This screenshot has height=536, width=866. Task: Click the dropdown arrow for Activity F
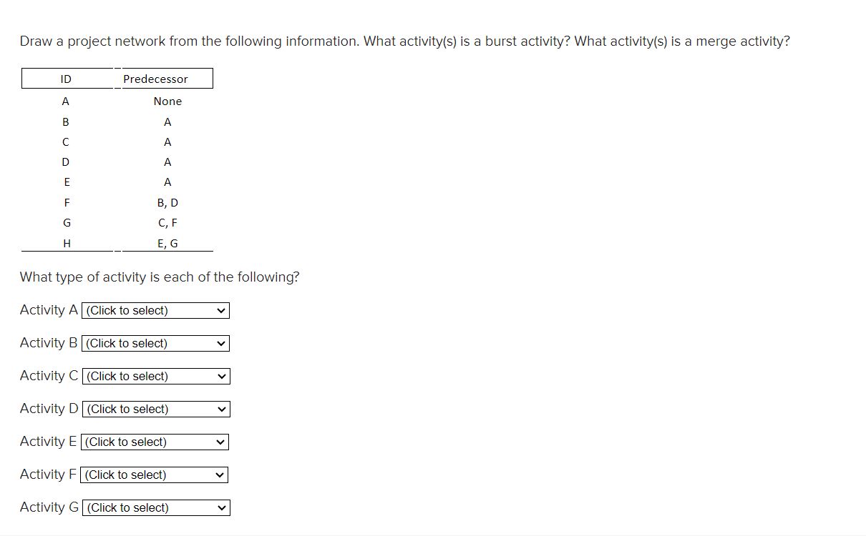coord(219,475)
